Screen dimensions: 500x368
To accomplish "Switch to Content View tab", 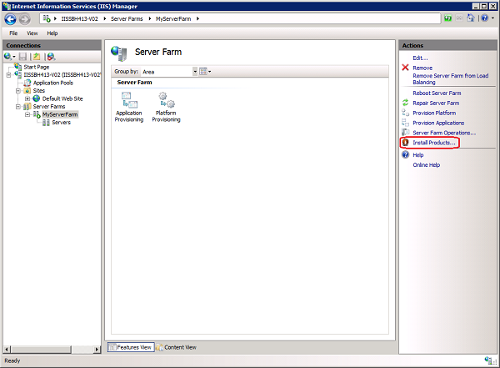I will [x=176, y=347].
